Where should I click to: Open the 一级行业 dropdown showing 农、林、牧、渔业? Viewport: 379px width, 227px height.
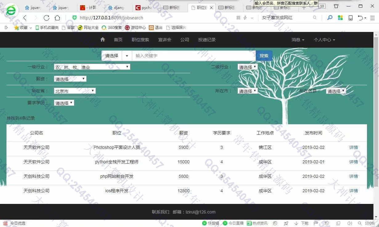point(92,67)
